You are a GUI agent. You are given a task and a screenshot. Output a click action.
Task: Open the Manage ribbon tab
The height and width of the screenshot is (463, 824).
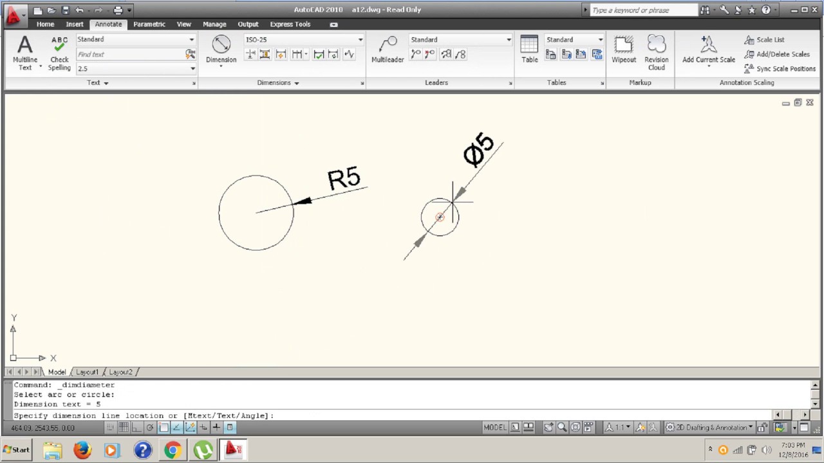pyautogui.click(x=214, y=24)
